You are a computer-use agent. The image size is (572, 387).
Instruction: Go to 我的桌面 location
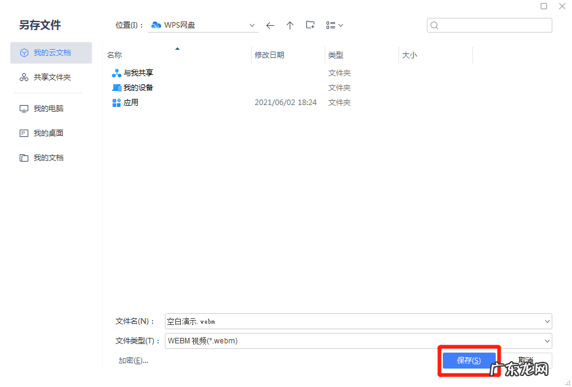click(x=48, y=133)
